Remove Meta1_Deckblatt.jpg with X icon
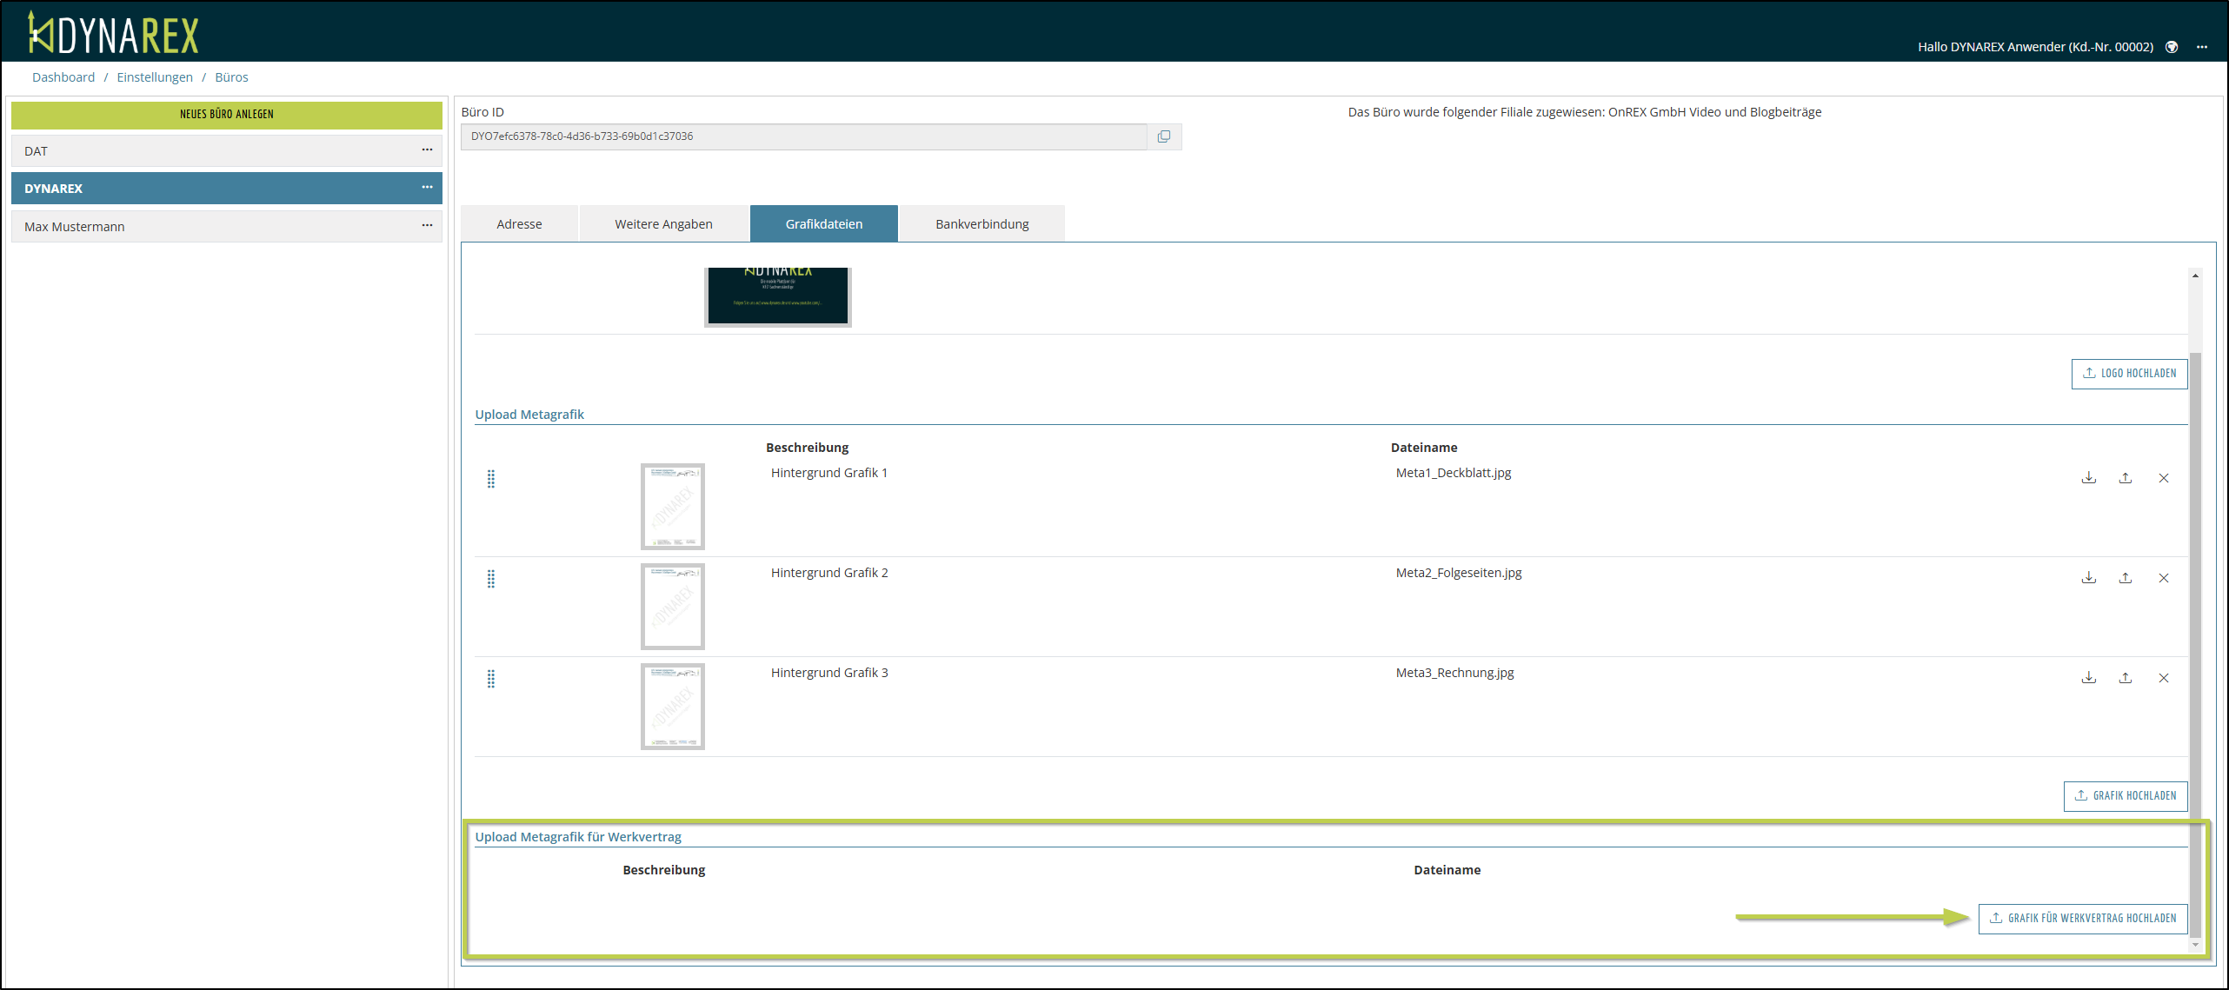 tap(2163, 478)
